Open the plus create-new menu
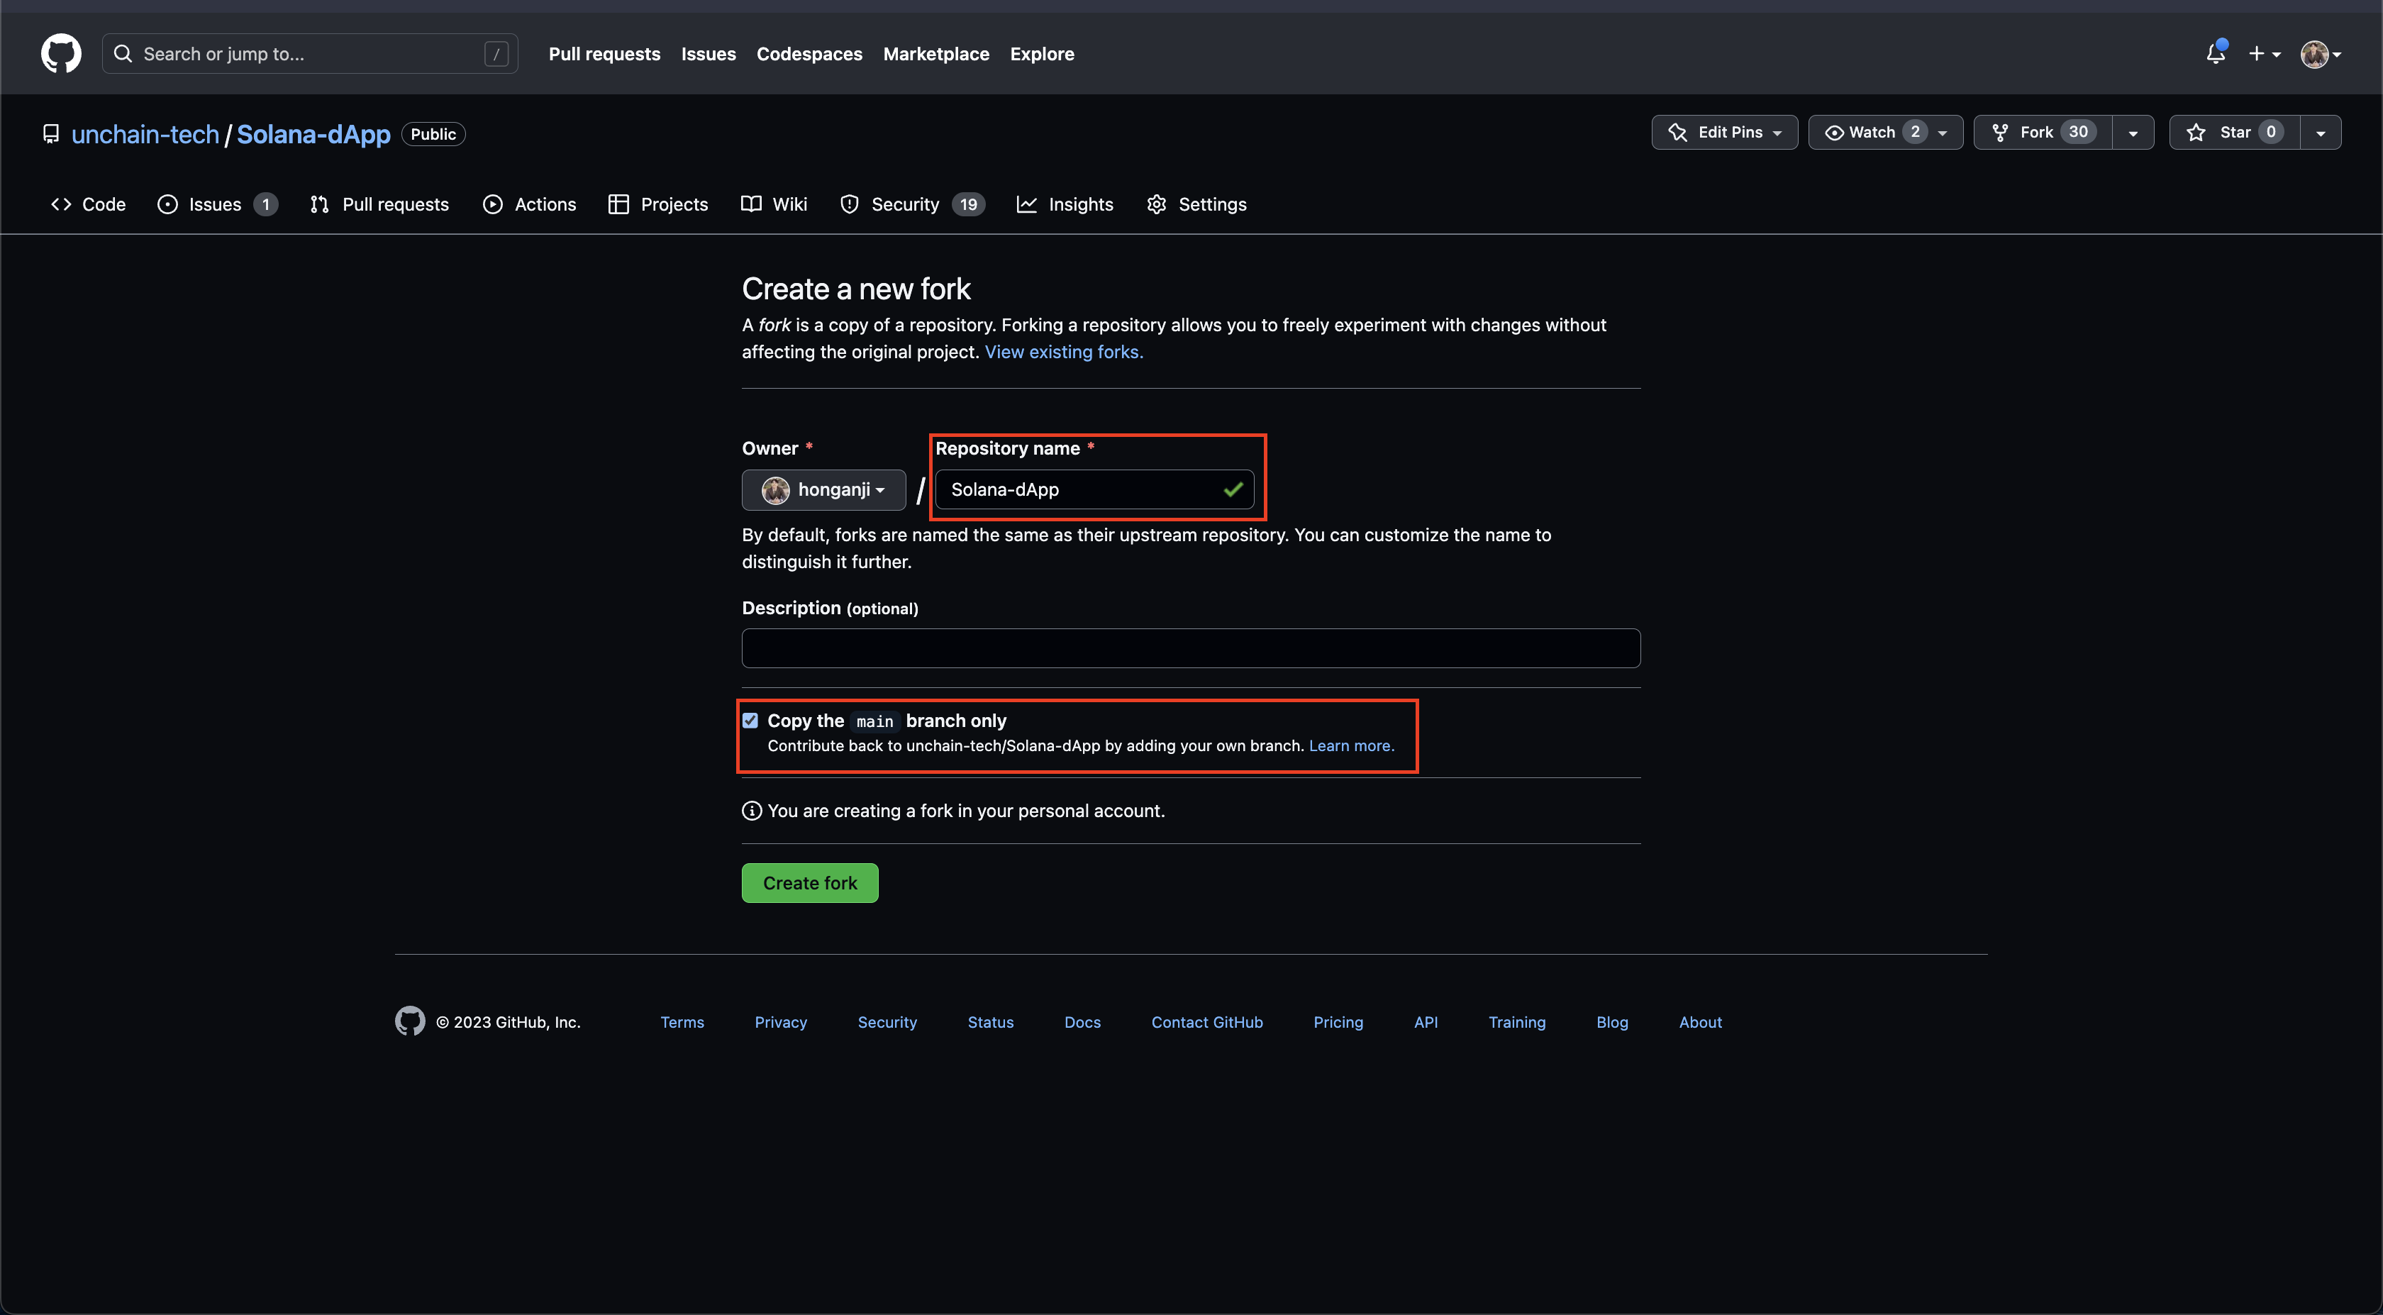This screenshot has height=1315, width=2383. (x=2264, y=54)
